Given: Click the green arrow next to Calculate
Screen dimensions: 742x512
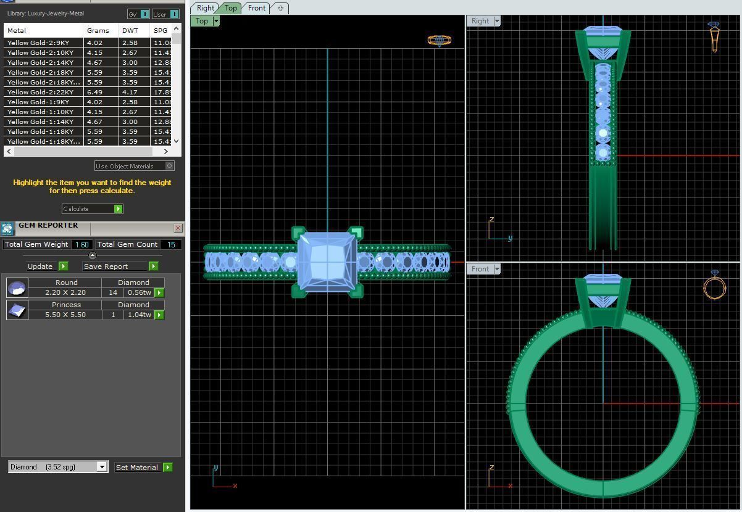Looking at the screenshot, I should (x=119, y=209).
